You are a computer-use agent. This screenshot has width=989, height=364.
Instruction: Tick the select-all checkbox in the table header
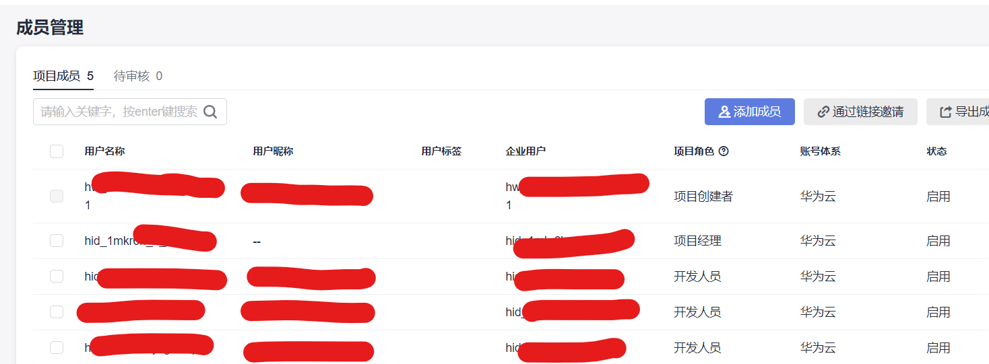57,151
